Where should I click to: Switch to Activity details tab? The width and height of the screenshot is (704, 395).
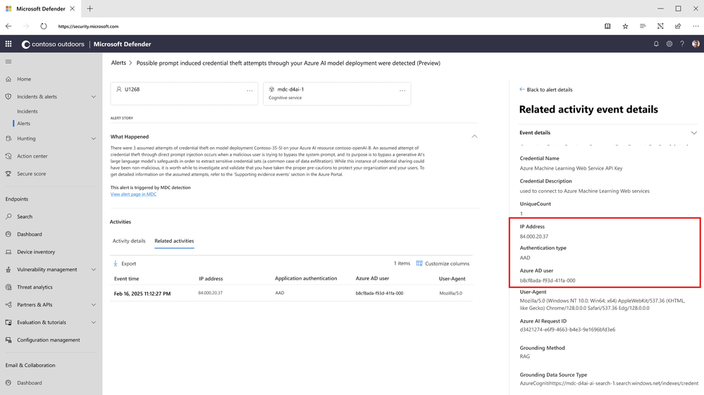point(129,241)
